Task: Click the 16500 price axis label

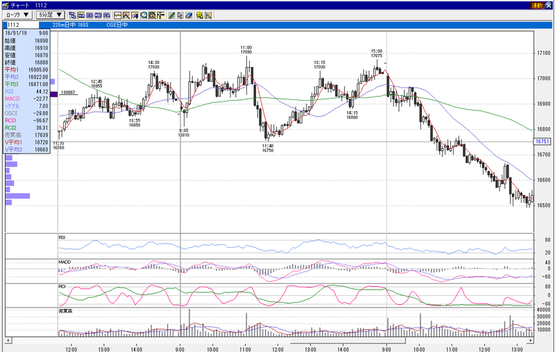Action: 544,206
